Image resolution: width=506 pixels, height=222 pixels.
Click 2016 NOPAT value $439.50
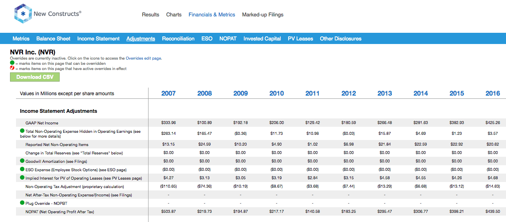tap(493, 212)
